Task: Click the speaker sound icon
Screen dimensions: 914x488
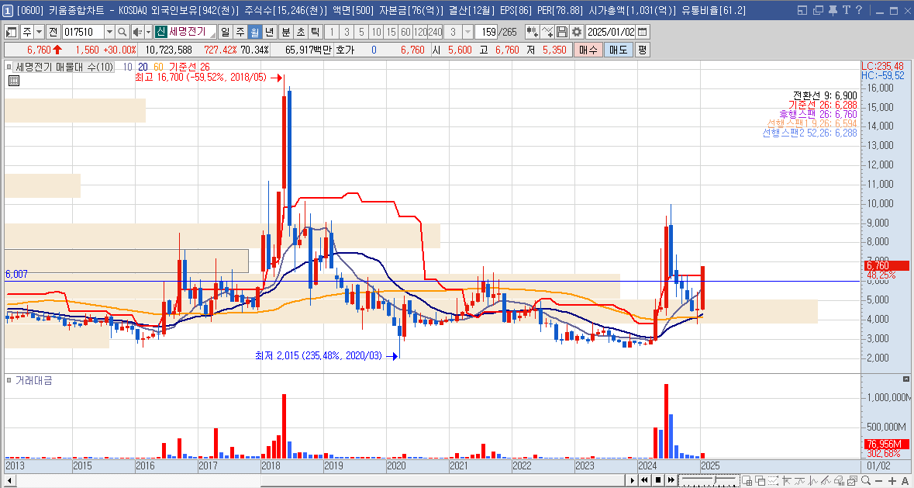Action: (137, 32)
